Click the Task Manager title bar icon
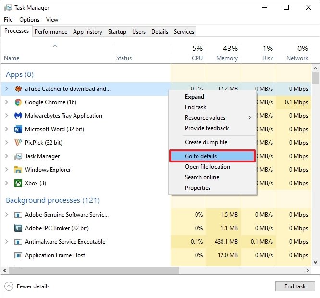The height and width of the screenshot is (298, 320). pyautogui.click(x=8, y=8)
